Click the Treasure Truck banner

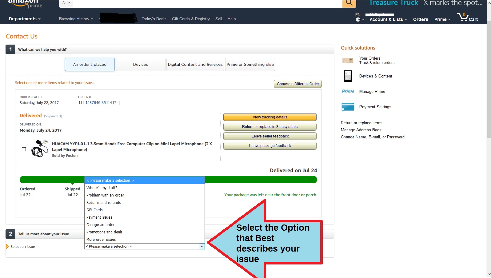point(426,3)
